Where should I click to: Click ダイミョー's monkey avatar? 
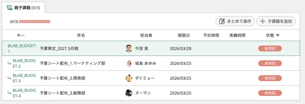pyautogui.click(x=129, y=78)
